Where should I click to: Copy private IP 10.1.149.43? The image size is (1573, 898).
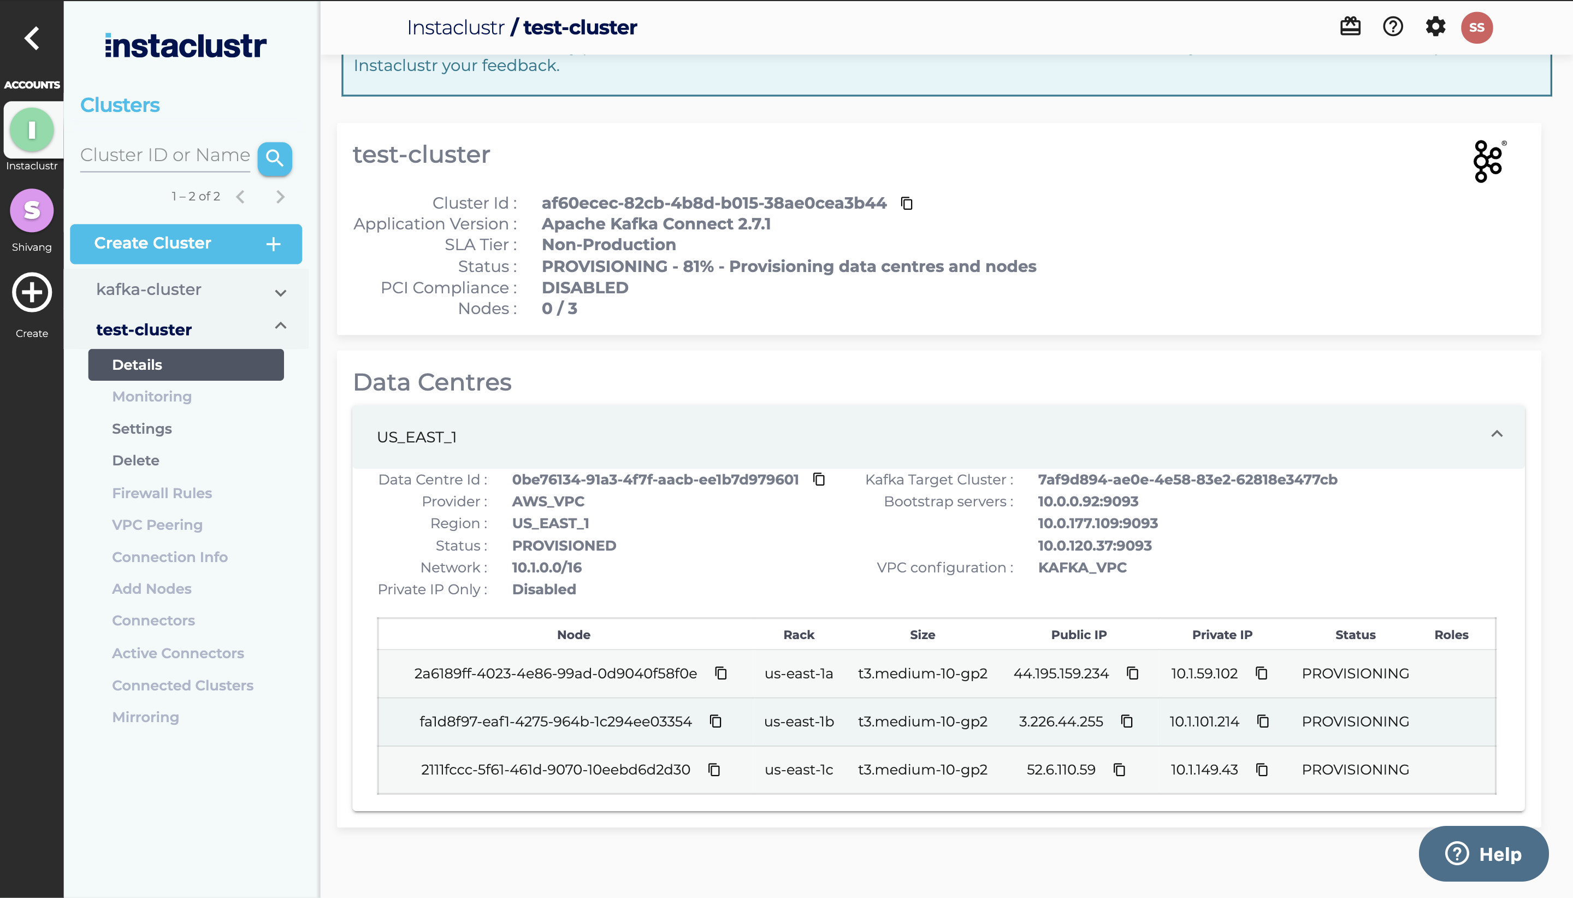(1262, 769)
